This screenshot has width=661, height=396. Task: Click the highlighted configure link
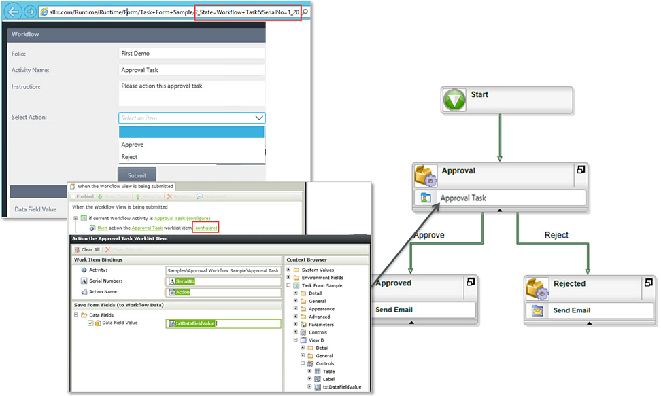[x=205, y=228]
